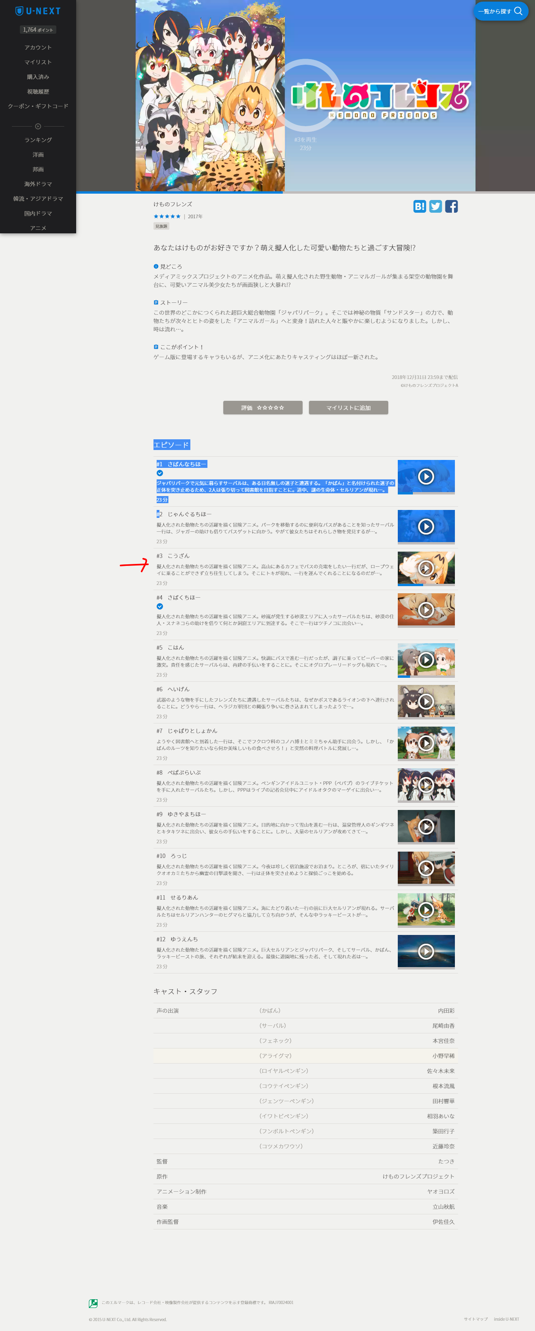Viewport: 535px width, 1331px height.
Task: Click episode #1 thumbnail progress bar
Action: (426, 493)
